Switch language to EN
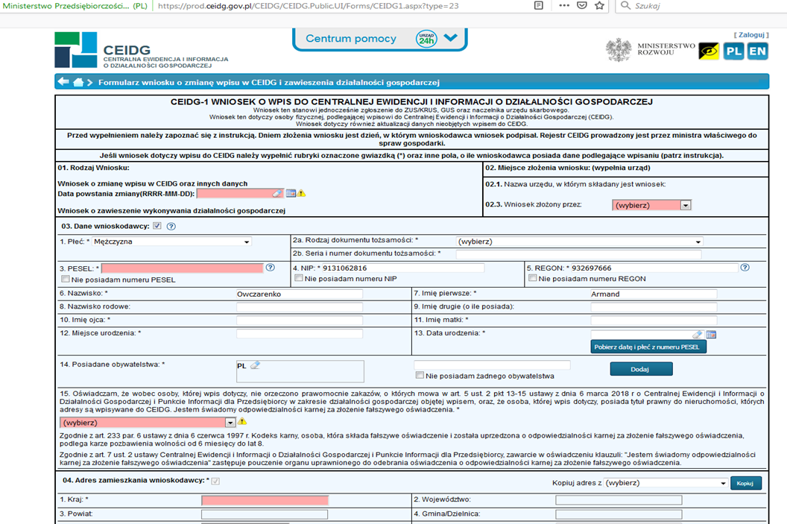 757,51
